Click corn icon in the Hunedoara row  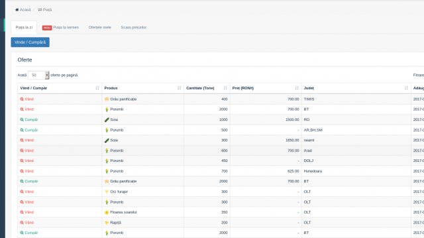(107, 171)
